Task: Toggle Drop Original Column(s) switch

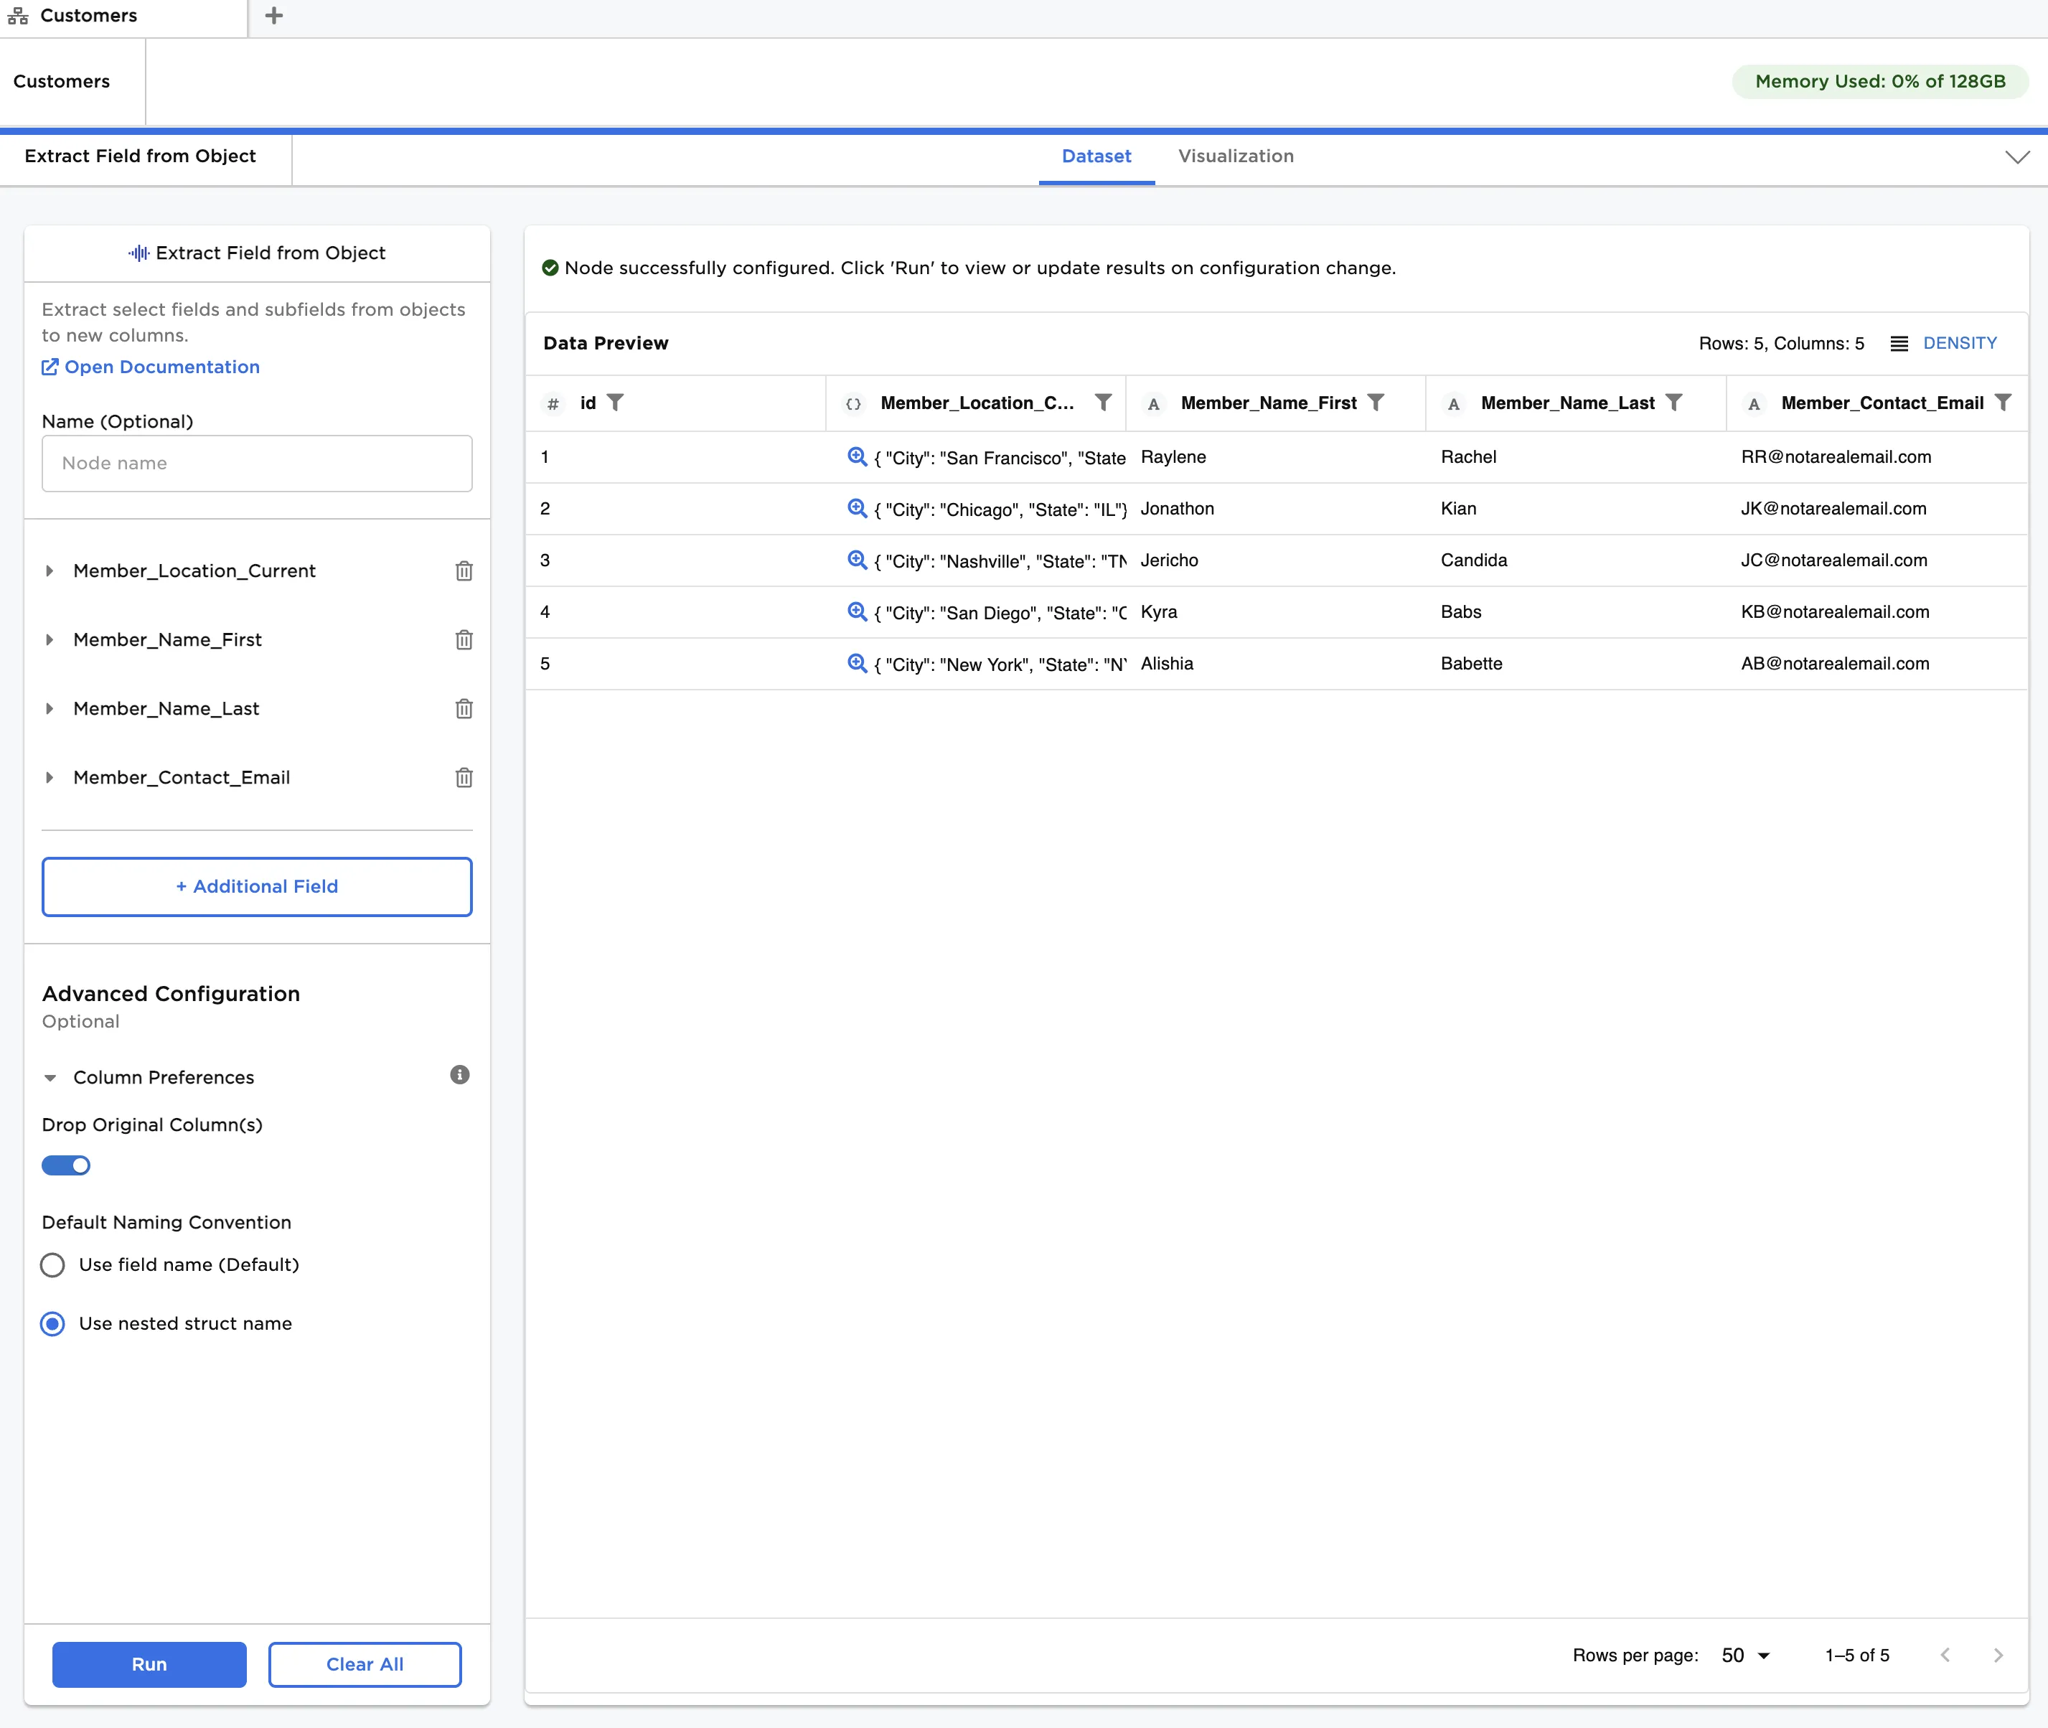Action: 65,1165
